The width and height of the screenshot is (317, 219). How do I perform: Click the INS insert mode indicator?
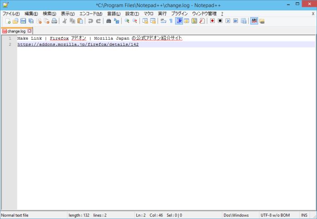coord(304,215)
